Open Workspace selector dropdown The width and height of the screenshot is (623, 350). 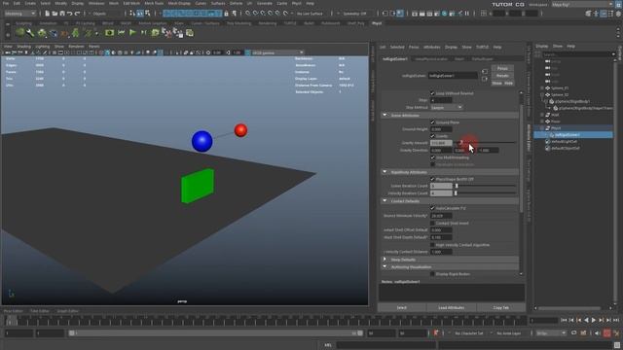point(583,4)
